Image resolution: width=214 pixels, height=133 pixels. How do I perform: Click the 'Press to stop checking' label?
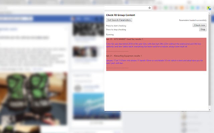click(116, 30)
